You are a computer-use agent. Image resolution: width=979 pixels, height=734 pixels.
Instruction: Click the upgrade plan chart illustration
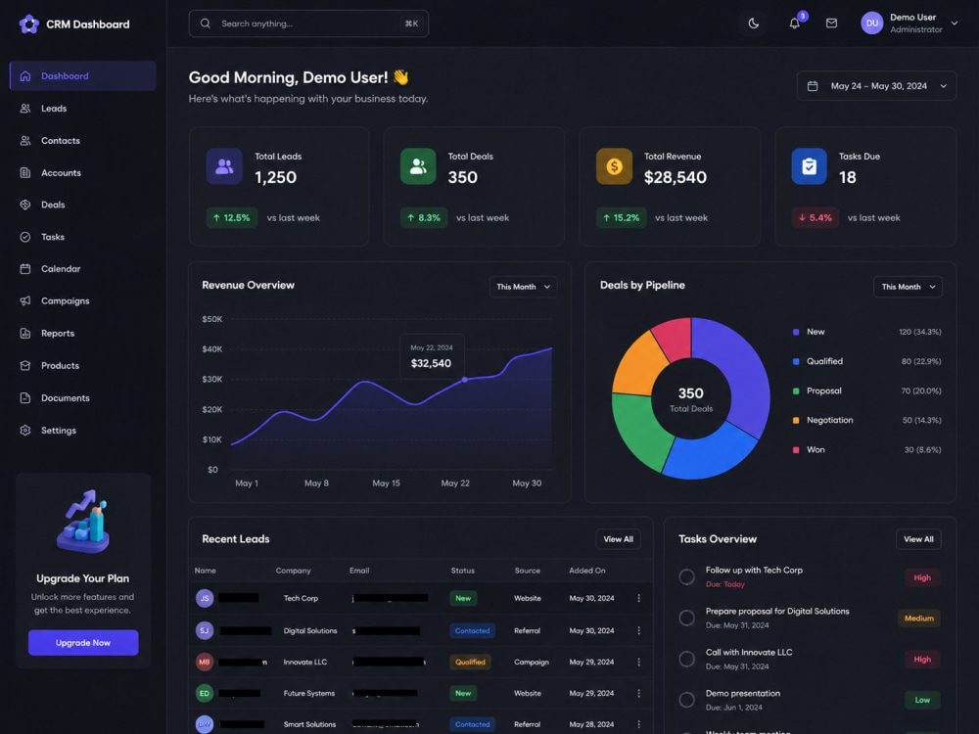click(x=83, y=522)
